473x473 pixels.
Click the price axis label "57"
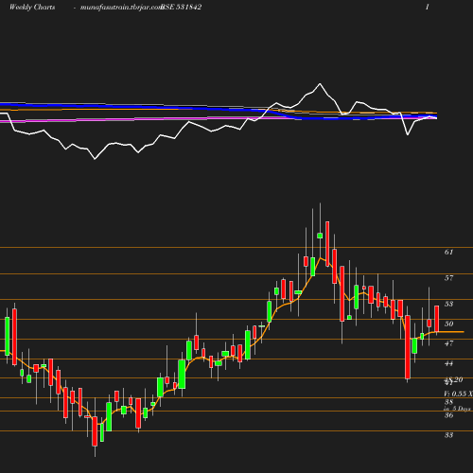[x=448, y=278]
